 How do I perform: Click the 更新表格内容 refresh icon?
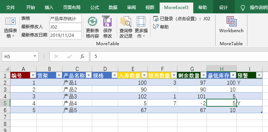click(92, 21)
